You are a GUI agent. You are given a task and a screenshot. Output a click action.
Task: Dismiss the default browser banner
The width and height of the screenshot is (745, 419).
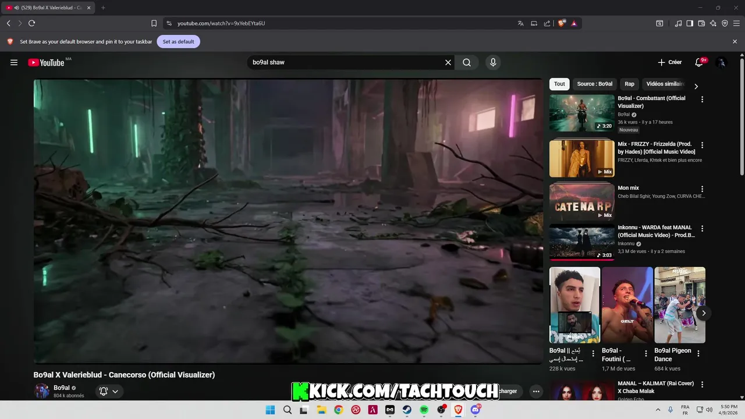coord(735,41)
